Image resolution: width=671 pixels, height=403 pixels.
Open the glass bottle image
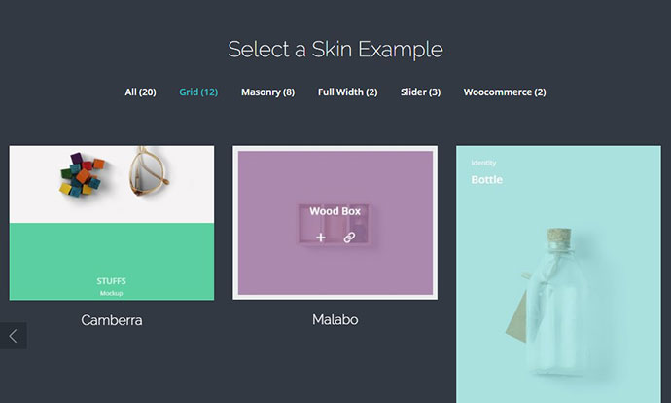click(558, 275)
